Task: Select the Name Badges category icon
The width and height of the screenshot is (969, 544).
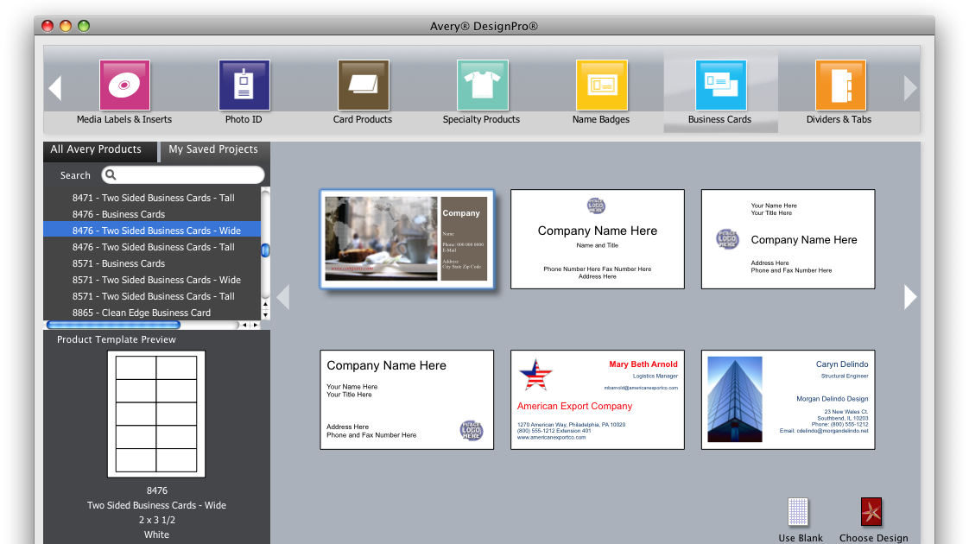Action: point(602,85)
